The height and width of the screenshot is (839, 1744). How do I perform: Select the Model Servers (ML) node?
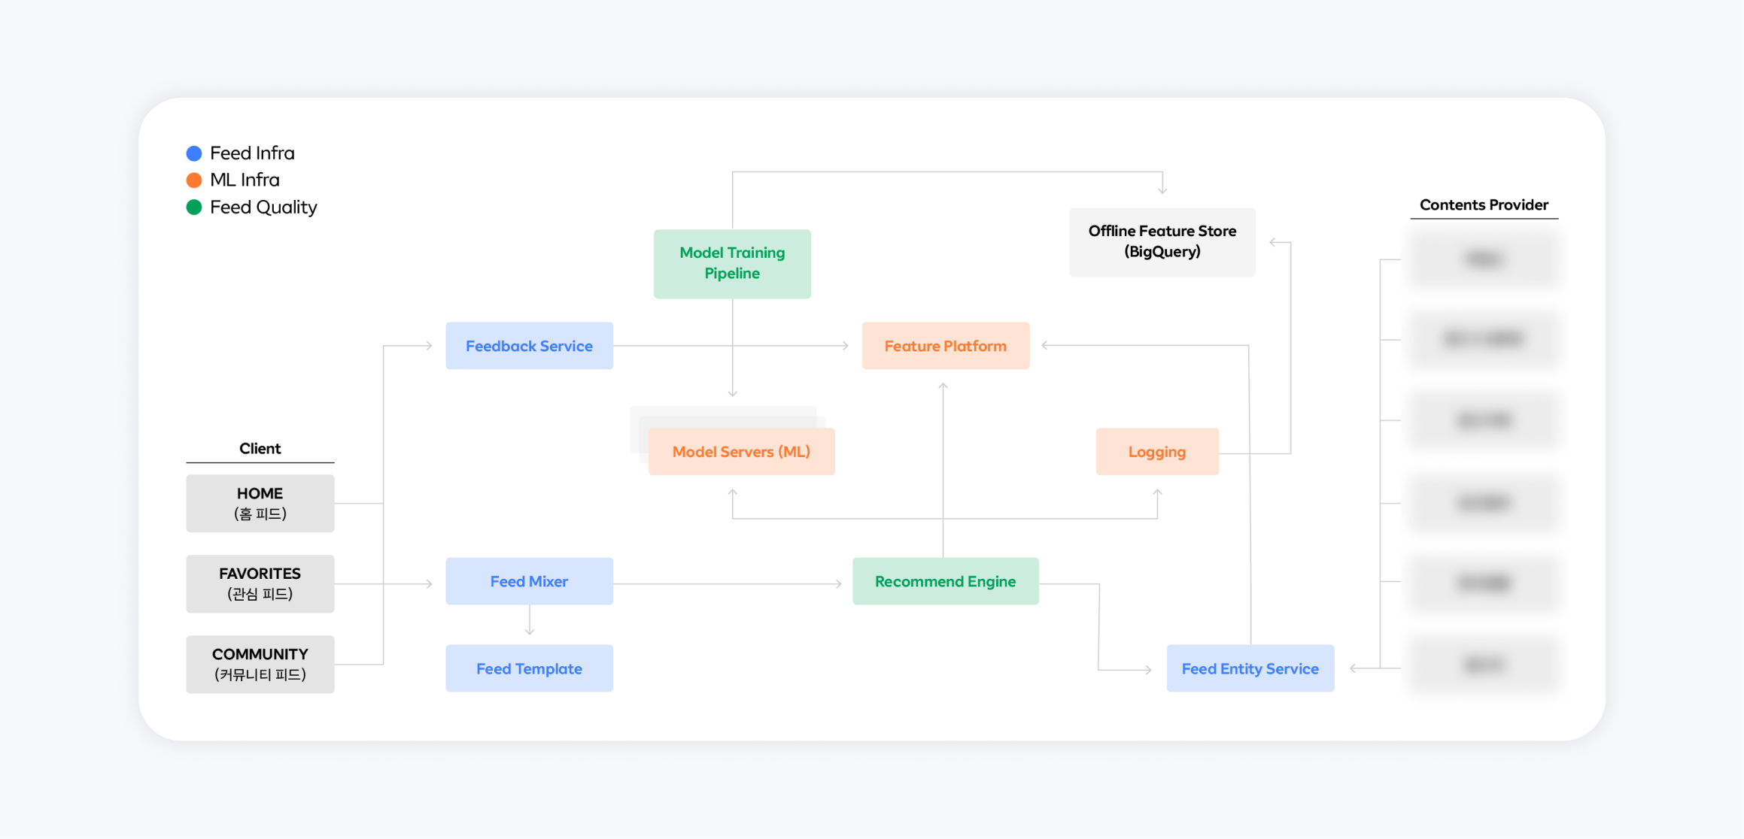click(741, 452)
